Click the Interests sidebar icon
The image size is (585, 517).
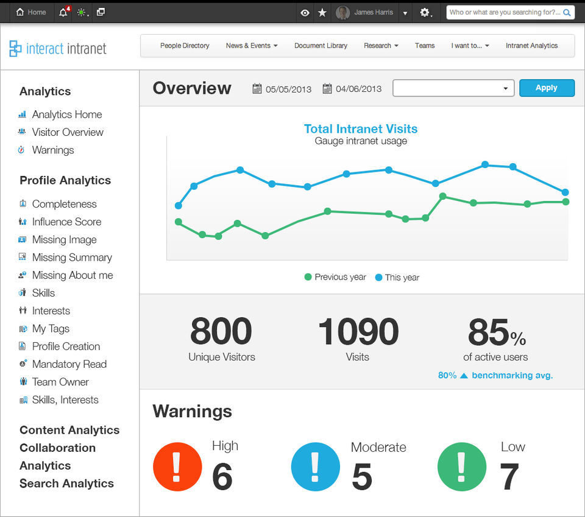coord(23,311)
